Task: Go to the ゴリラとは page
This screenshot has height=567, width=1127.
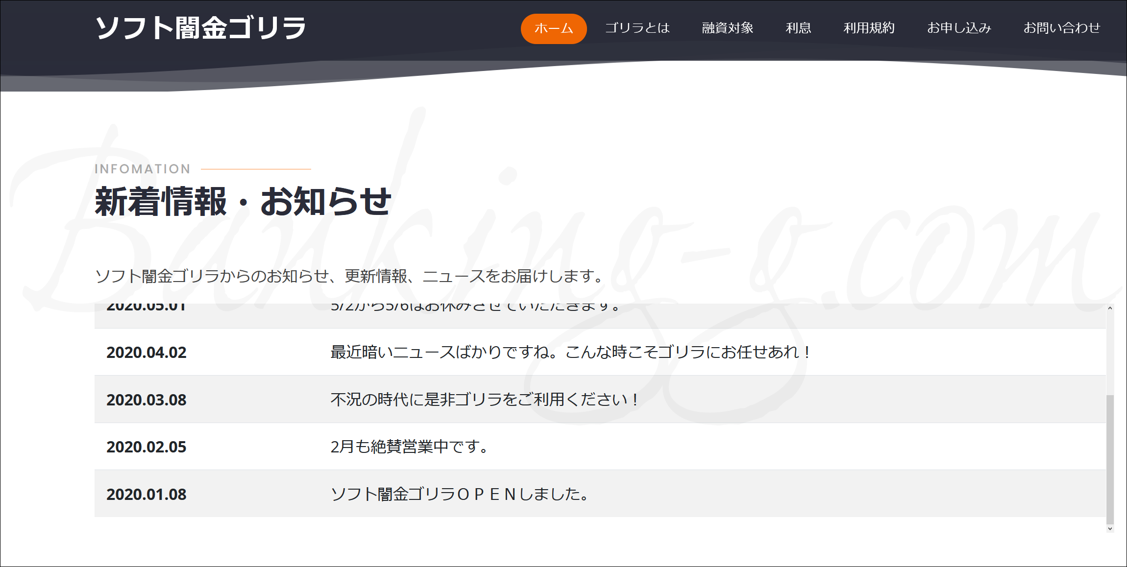Action: 637,28
